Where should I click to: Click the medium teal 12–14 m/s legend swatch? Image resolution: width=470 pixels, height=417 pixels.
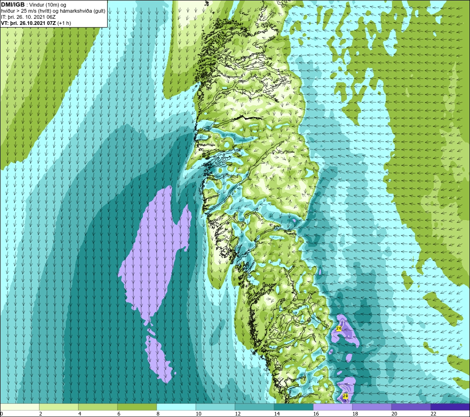click(254, 407)
